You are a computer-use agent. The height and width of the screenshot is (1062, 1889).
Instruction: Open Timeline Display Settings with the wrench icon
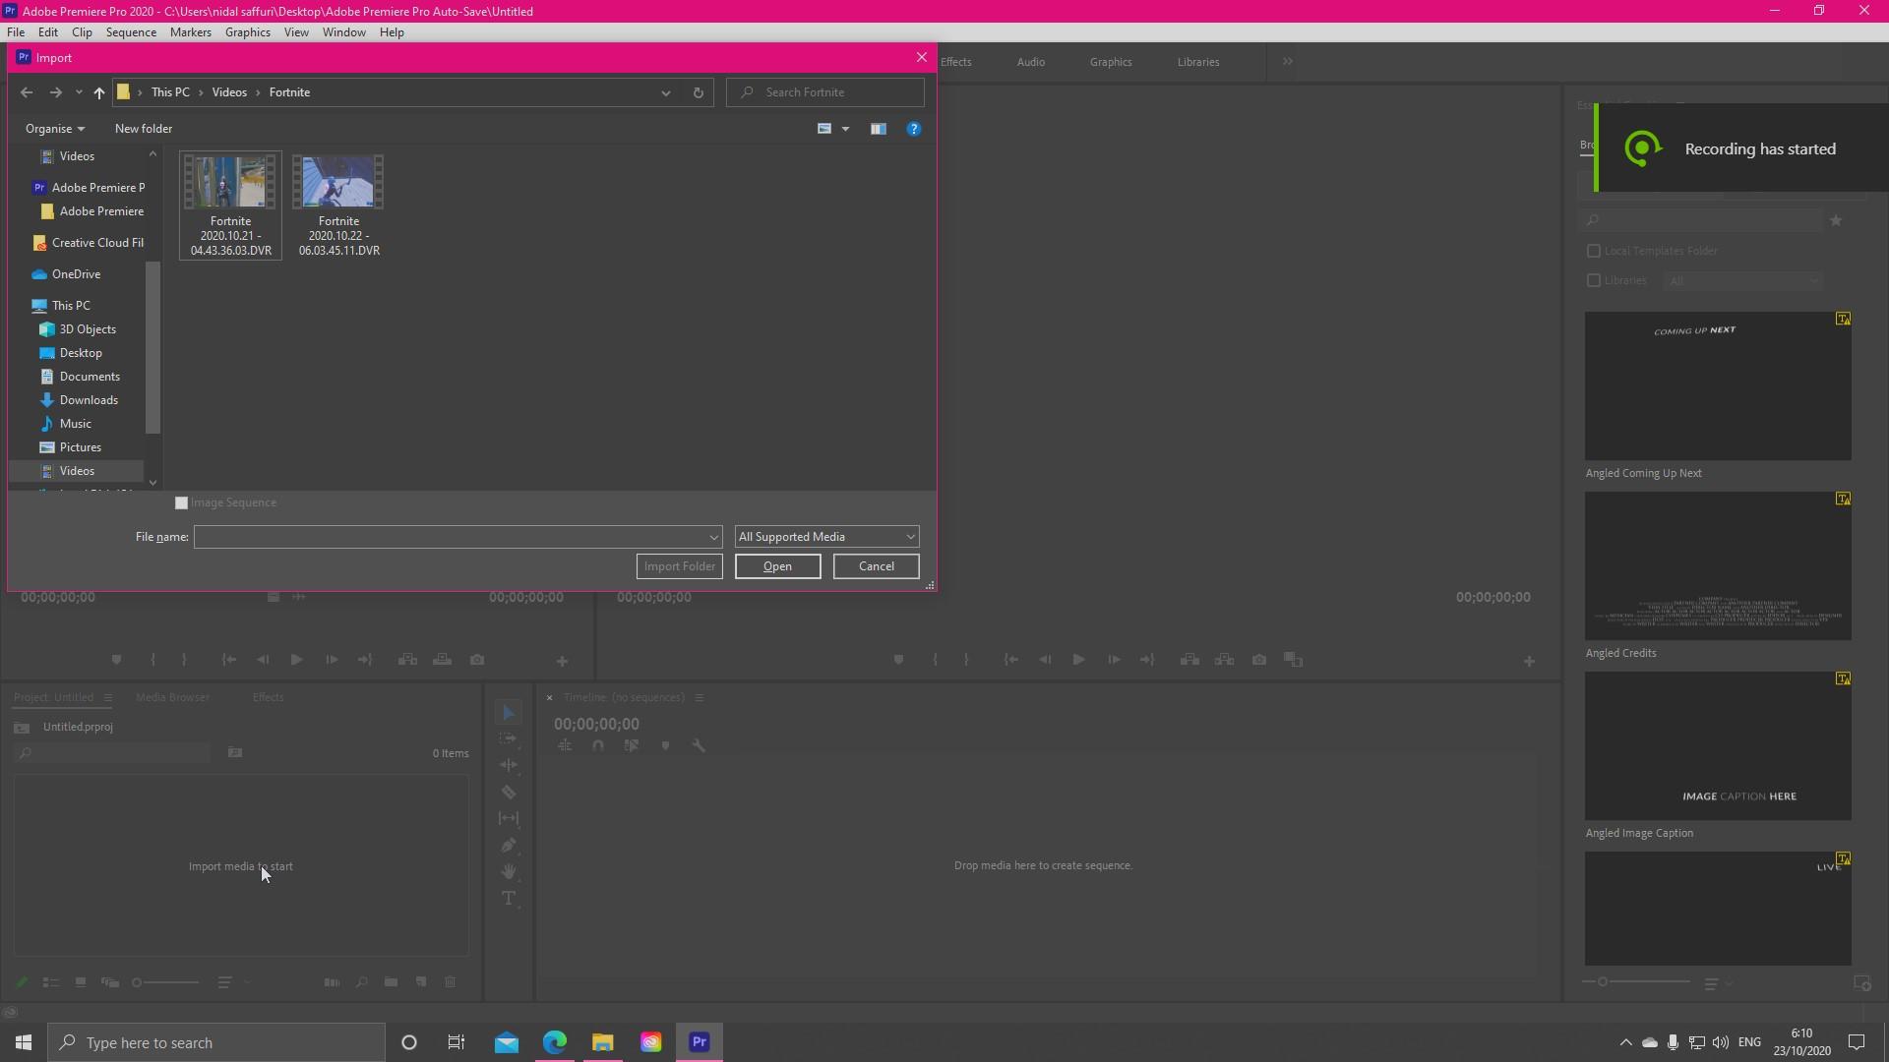(x=700, y=745)
